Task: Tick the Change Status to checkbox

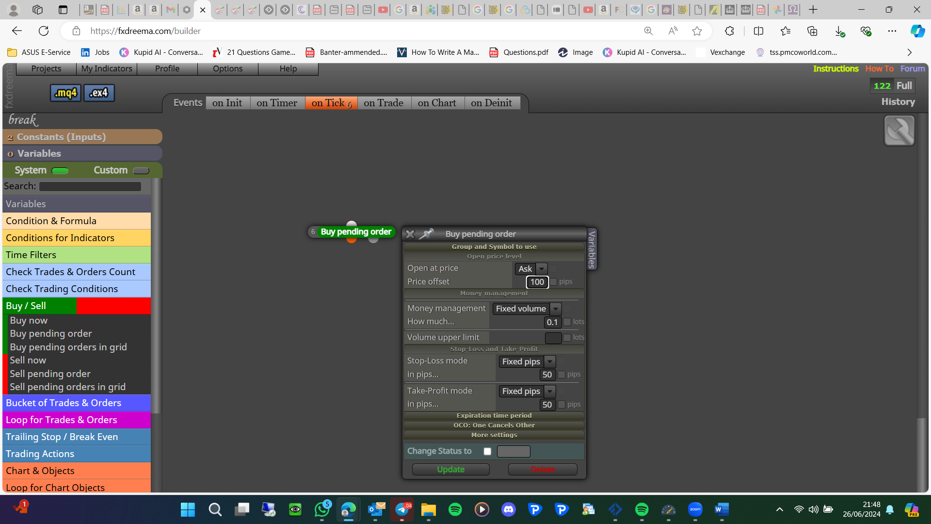Action: (487, 451)
